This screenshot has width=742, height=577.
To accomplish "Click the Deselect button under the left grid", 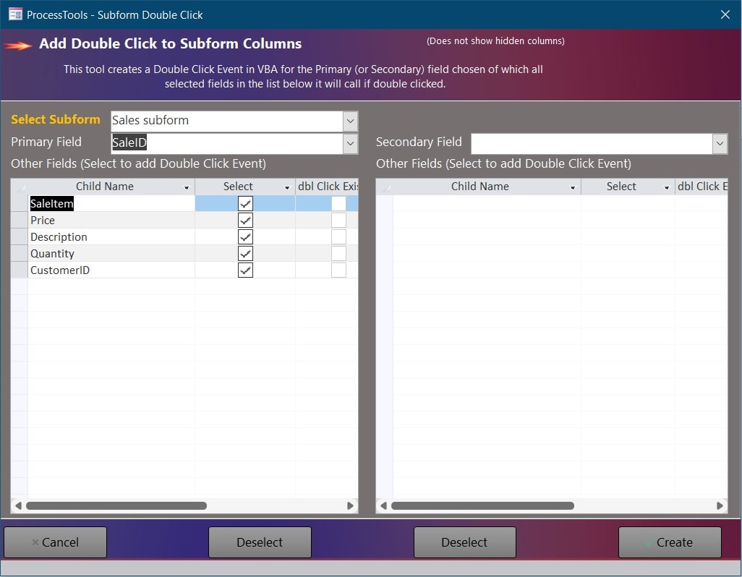I will [x=260, y=542].
